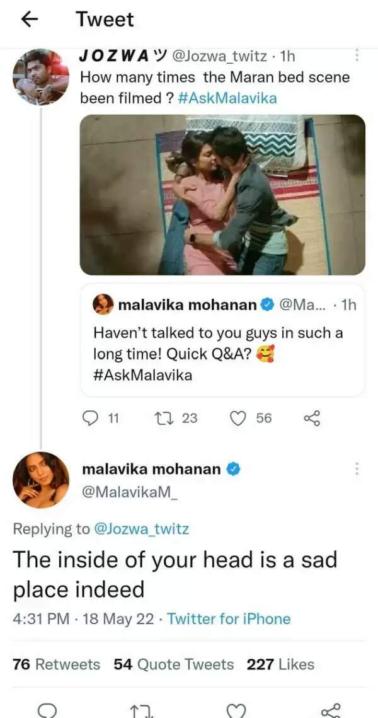378x718 pixels.
Task: View the 227 Likes list
Action: point(280,664)
